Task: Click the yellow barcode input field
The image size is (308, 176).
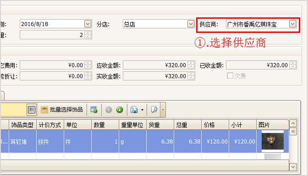Action: click(14, 110)
